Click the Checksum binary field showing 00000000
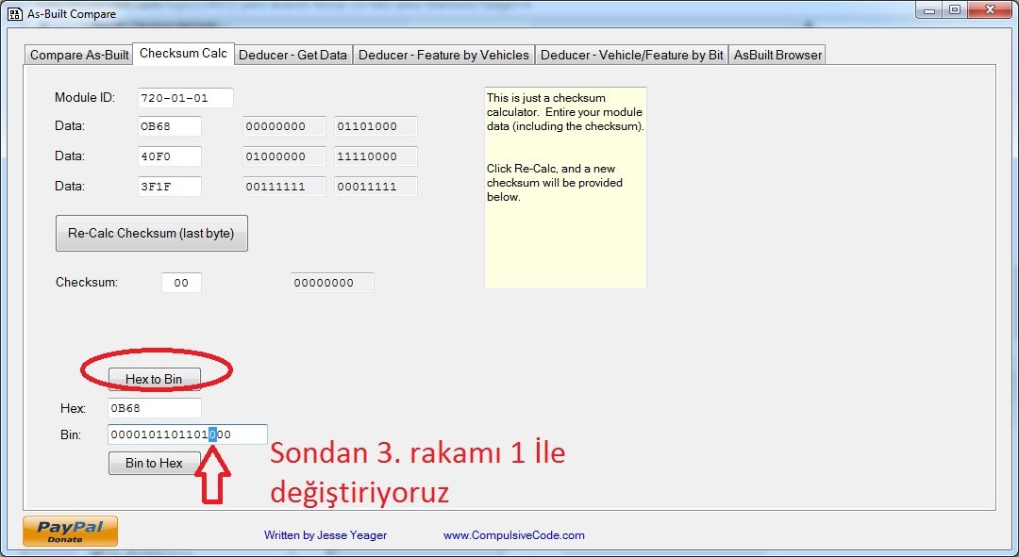This screenshot has height=557, width=1019. pos(332,283)
